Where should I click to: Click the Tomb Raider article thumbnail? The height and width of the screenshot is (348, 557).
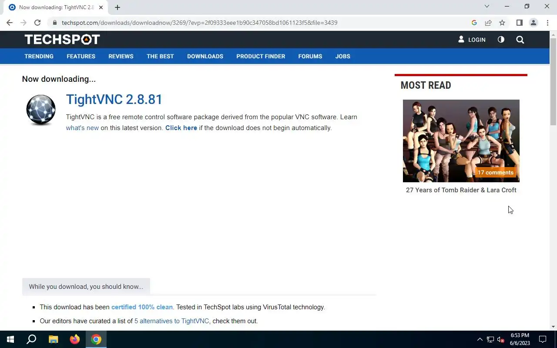(x=461, y=141)
